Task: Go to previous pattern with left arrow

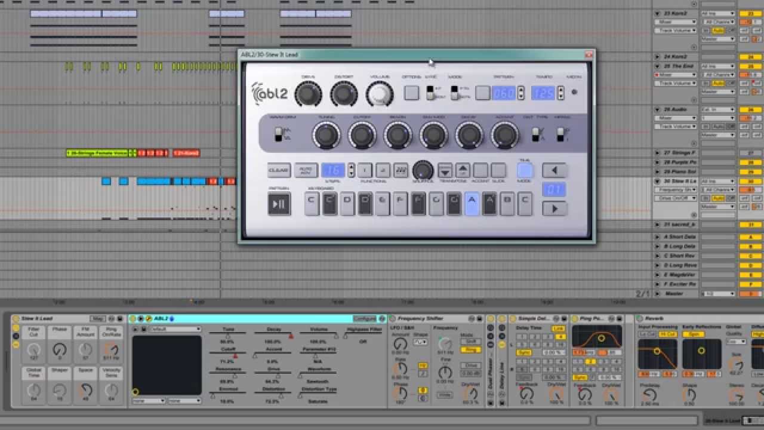Action: coord(554,170)
